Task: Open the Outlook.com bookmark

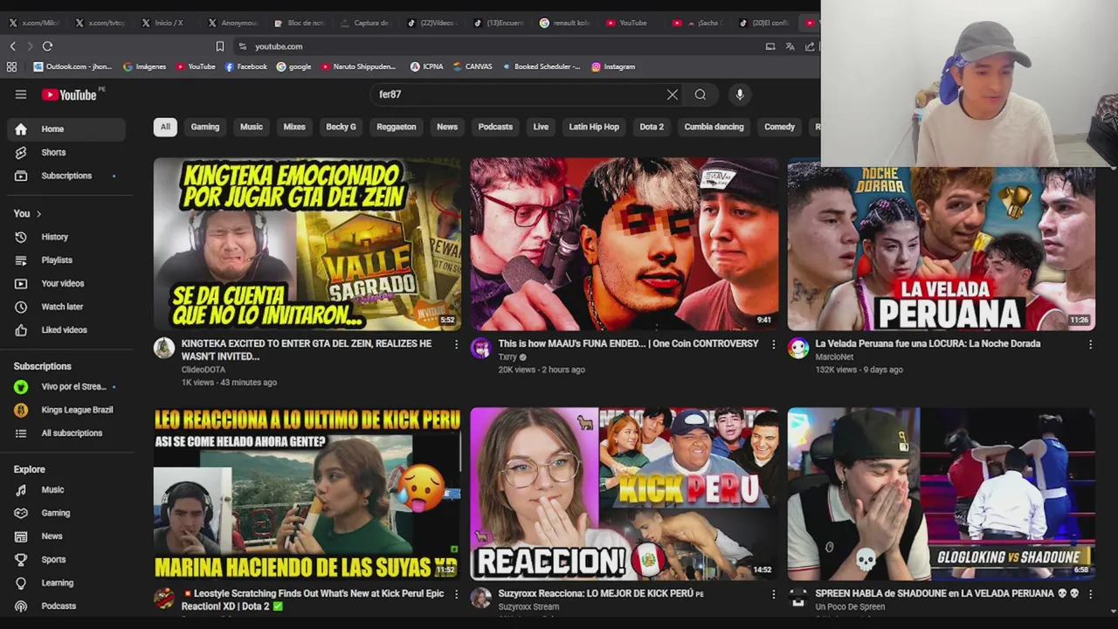Action: point(72,66)
